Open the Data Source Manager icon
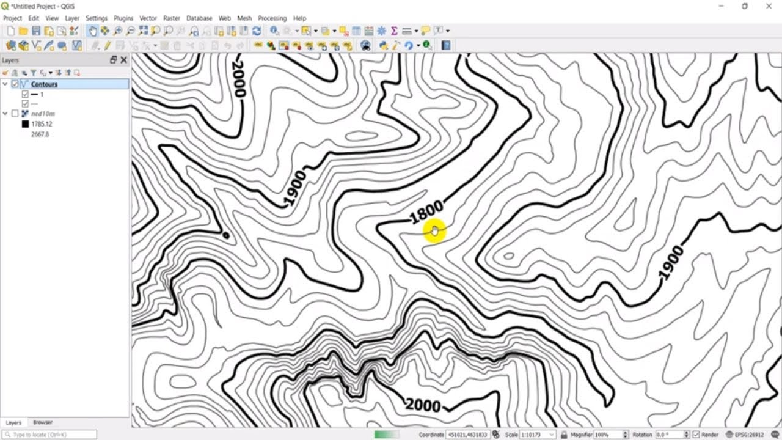The height and width of the screenshot is (440, 782). (x=10, y=45)
